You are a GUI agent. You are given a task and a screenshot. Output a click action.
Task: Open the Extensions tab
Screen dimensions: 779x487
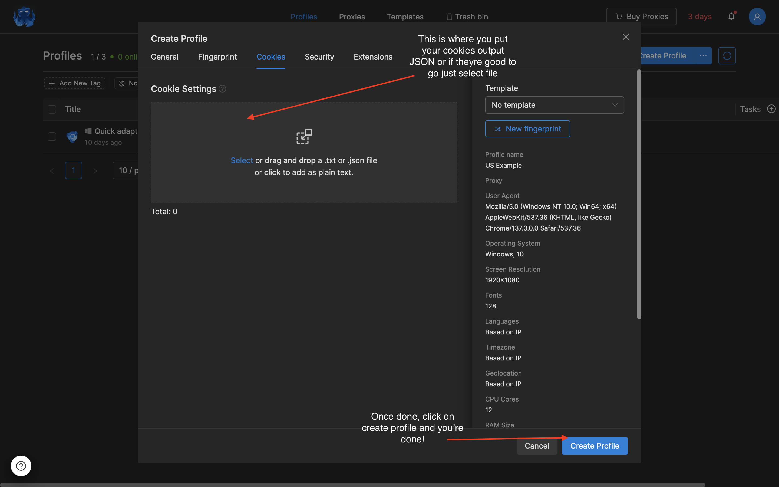[373, 57]
